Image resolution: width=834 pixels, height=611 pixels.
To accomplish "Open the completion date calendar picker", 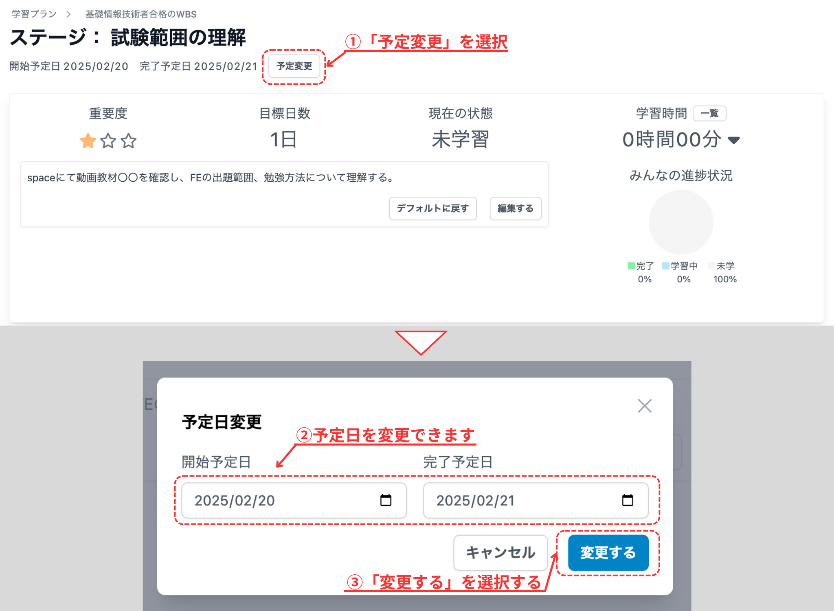I will point(628,501).
